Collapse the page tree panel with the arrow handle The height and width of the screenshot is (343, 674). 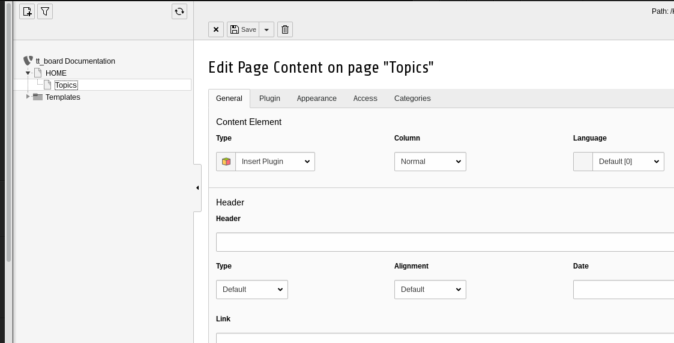197,187
